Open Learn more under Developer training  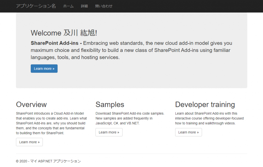tap(189, 132)
